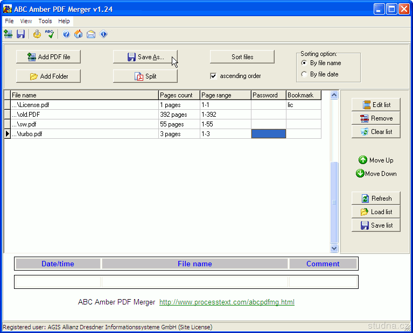The height and width of the screenshot is (333, 413).
Task: Open the processtext.com website link
Action: pyautogui.click(x=227, y=302)
